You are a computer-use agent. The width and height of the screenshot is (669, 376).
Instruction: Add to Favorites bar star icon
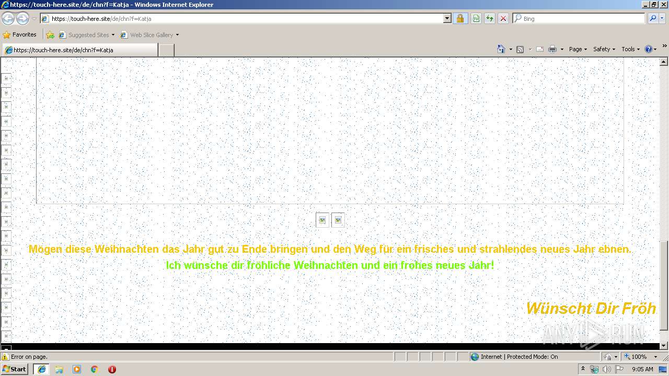[x=50, y=35]
